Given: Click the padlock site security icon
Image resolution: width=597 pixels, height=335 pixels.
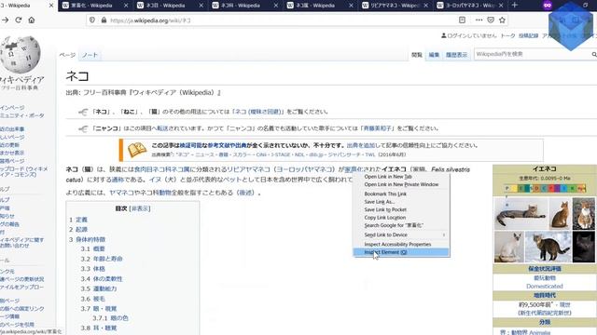Looking at the screenshot, I should tap(104, 20).
